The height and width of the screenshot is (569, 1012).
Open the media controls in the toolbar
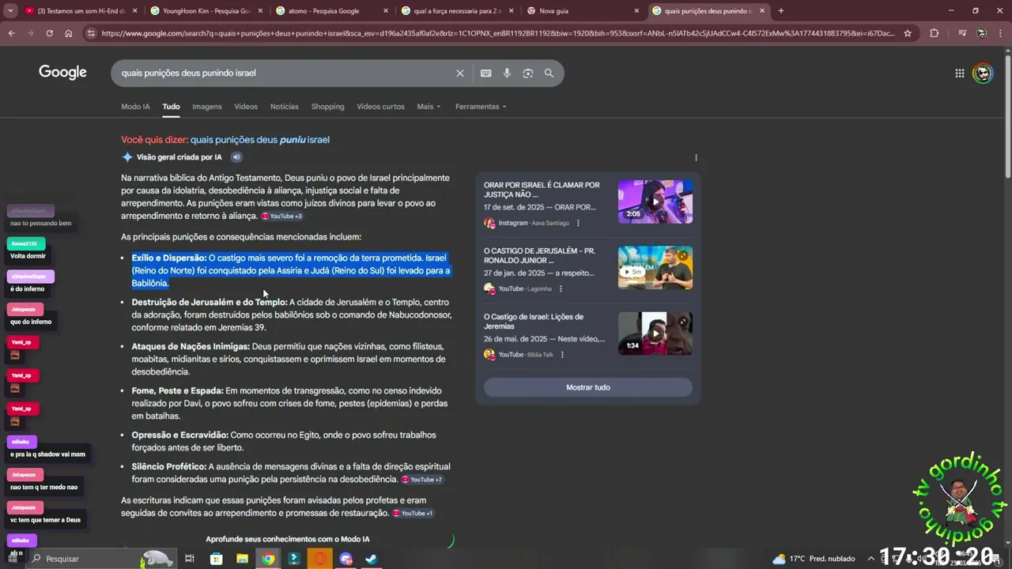(962, 33)
